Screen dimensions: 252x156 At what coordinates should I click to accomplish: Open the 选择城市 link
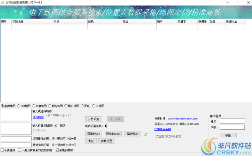click(38, 117)
